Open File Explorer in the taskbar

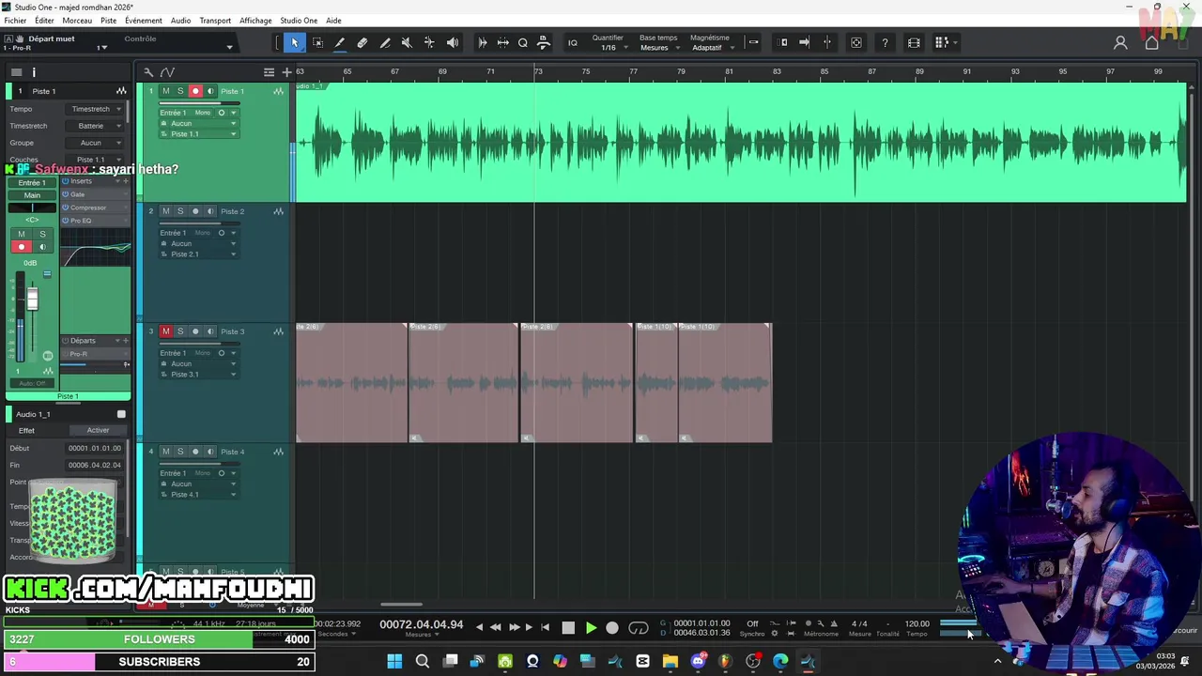click(670, 662)
